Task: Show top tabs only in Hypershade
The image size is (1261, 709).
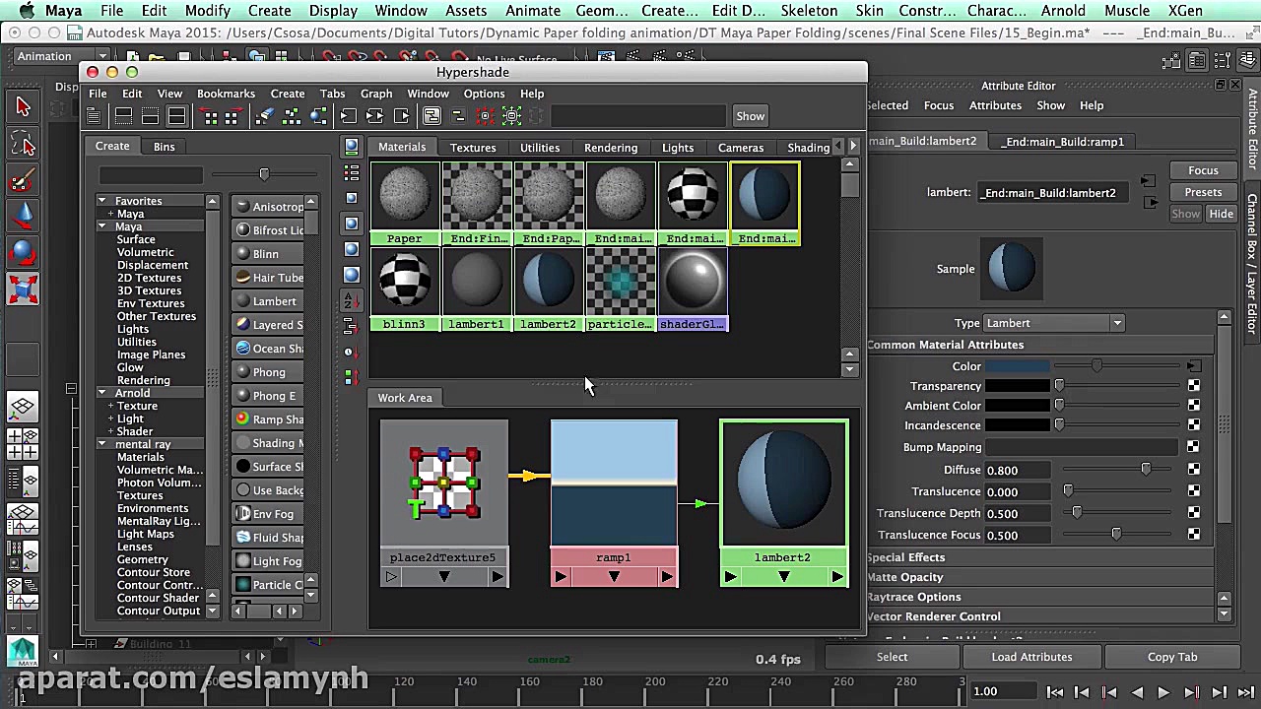Action: pos(123,116)
